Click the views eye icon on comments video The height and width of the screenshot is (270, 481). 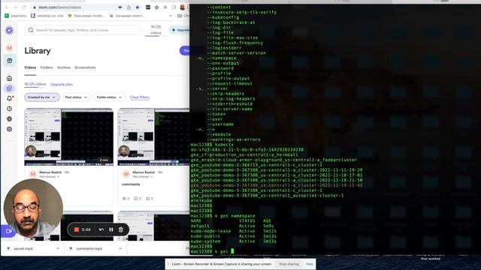[124, 199]
